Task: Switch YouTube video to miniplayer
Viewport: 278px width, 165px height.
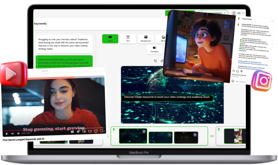Action: tap(84, 131)
